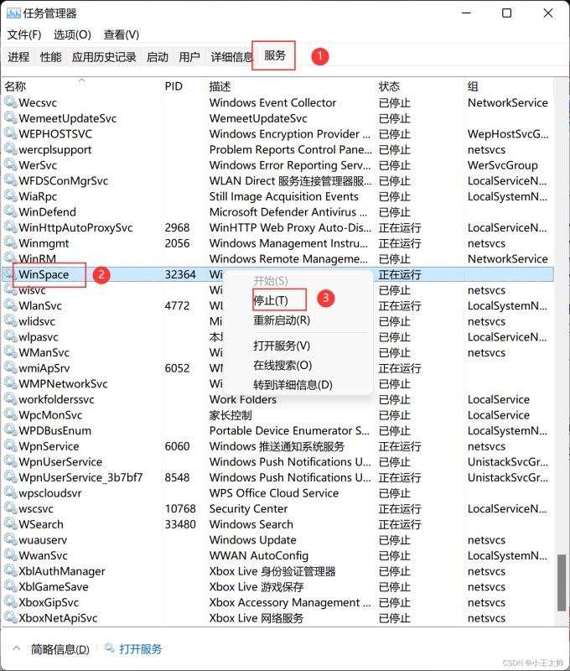
Task: Click the service icon beside wuauserv
Action: (10, 539)
